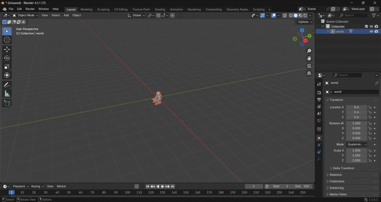
Task: Select the Add Cube tool
Action: coord(7,103)
